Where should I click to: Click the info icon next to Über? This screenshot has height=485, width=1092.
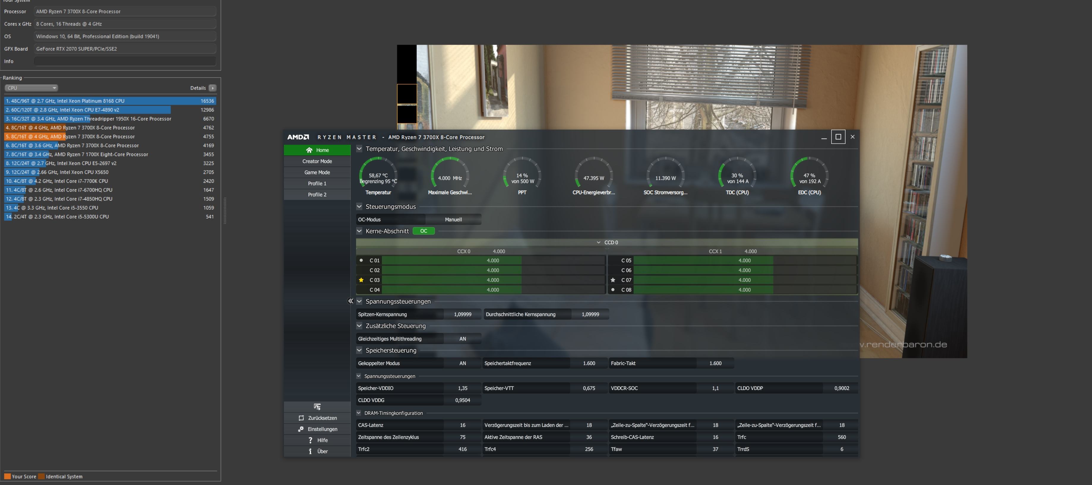coord(310,451)
